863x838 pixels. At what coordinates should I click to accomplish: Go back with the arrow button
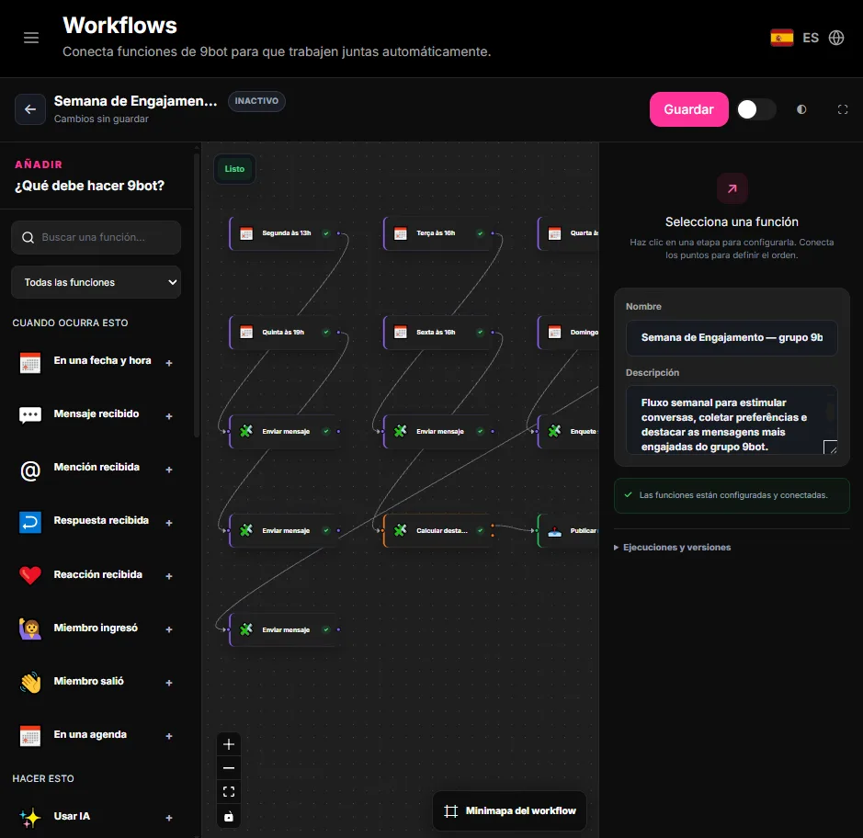point(30,109)
